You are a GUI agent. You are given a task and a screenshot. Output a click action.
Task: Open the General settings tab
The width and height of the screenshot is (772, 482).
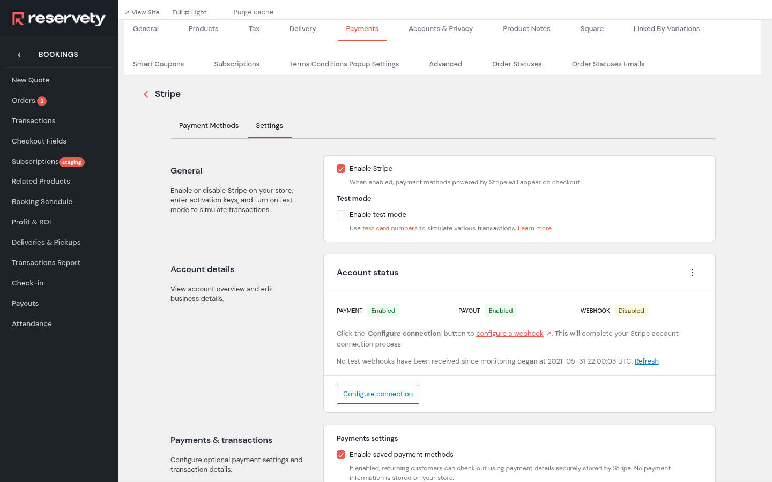pos(146,29)
